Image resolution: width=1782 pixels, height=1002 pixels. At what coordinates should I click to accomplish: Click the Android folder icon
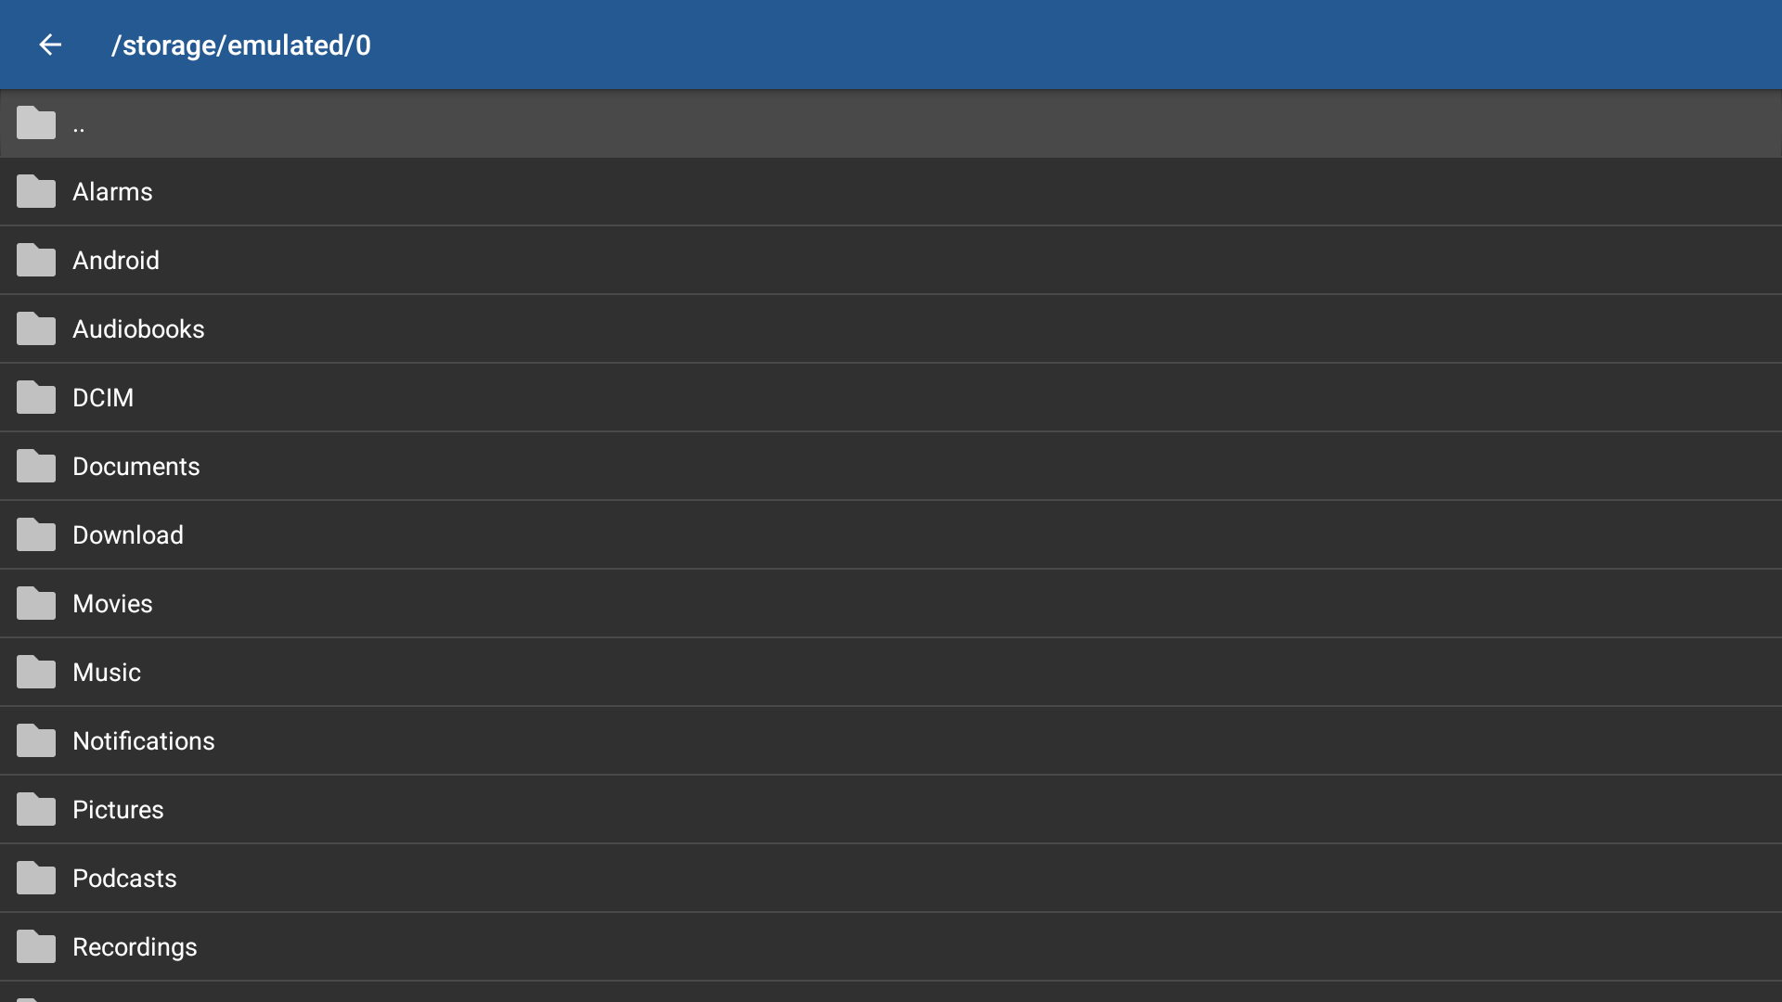point(36,261)
